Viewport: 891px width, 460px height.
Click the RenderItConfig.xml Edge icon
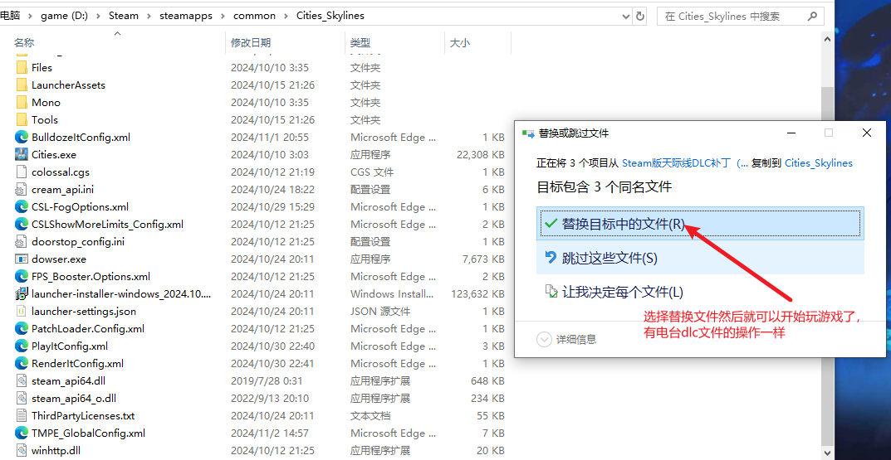22,364
